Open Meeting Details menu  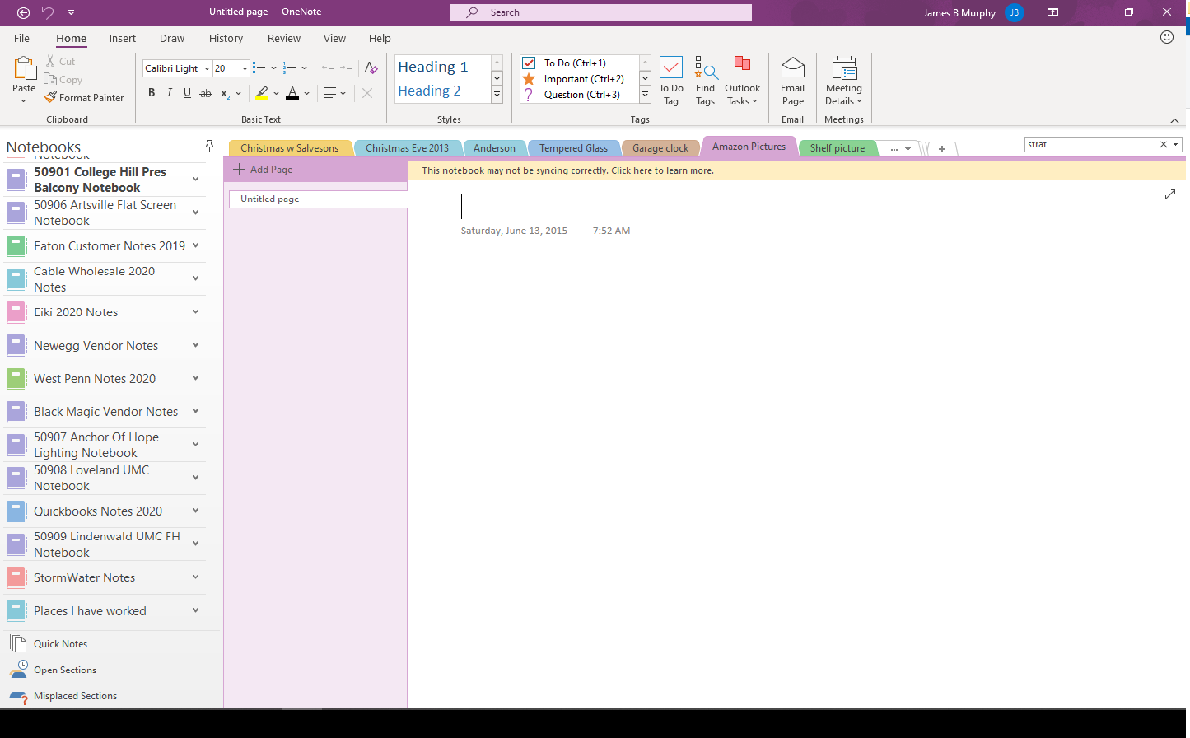pyautogui.click(x=844, y=81)
